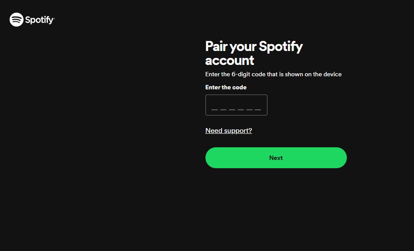Click the Spotify circular logo icon

coord(17,20)
